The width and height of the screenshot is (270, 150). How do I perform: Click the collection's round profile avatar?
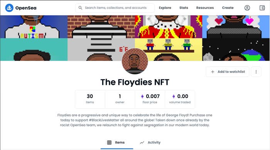click(135, 61)
